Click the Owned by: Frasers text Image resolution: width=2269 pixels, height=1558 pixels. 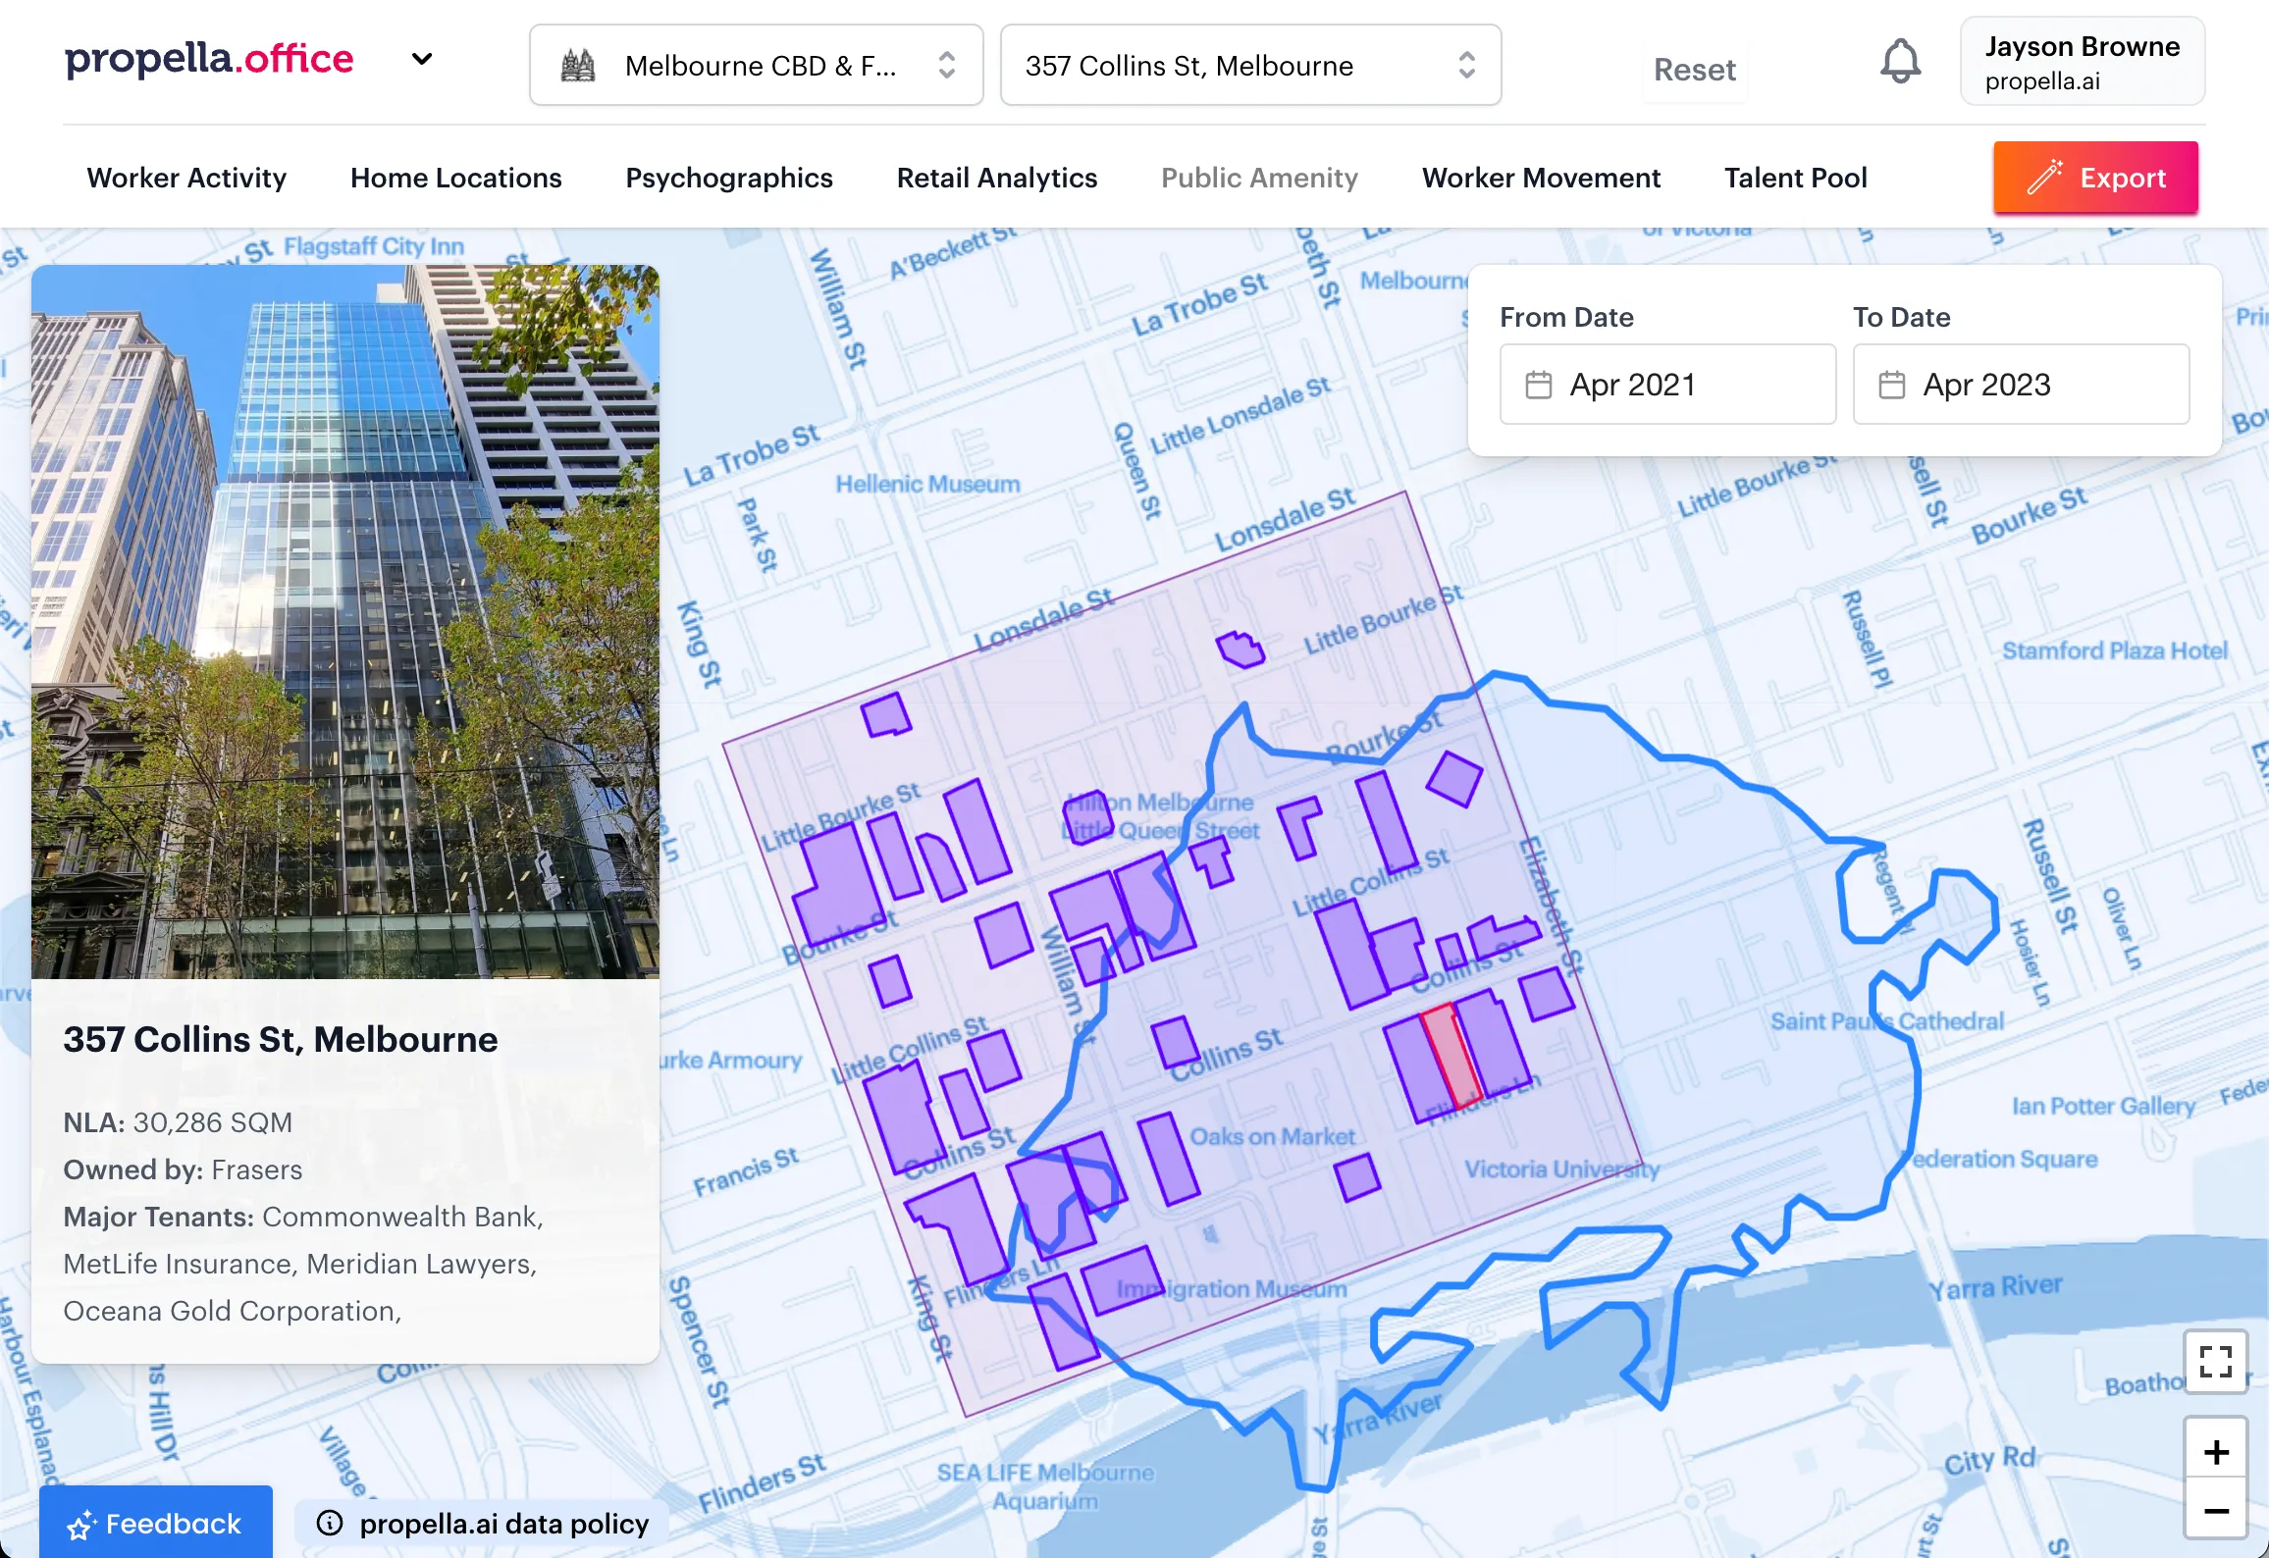[183, 1169]
